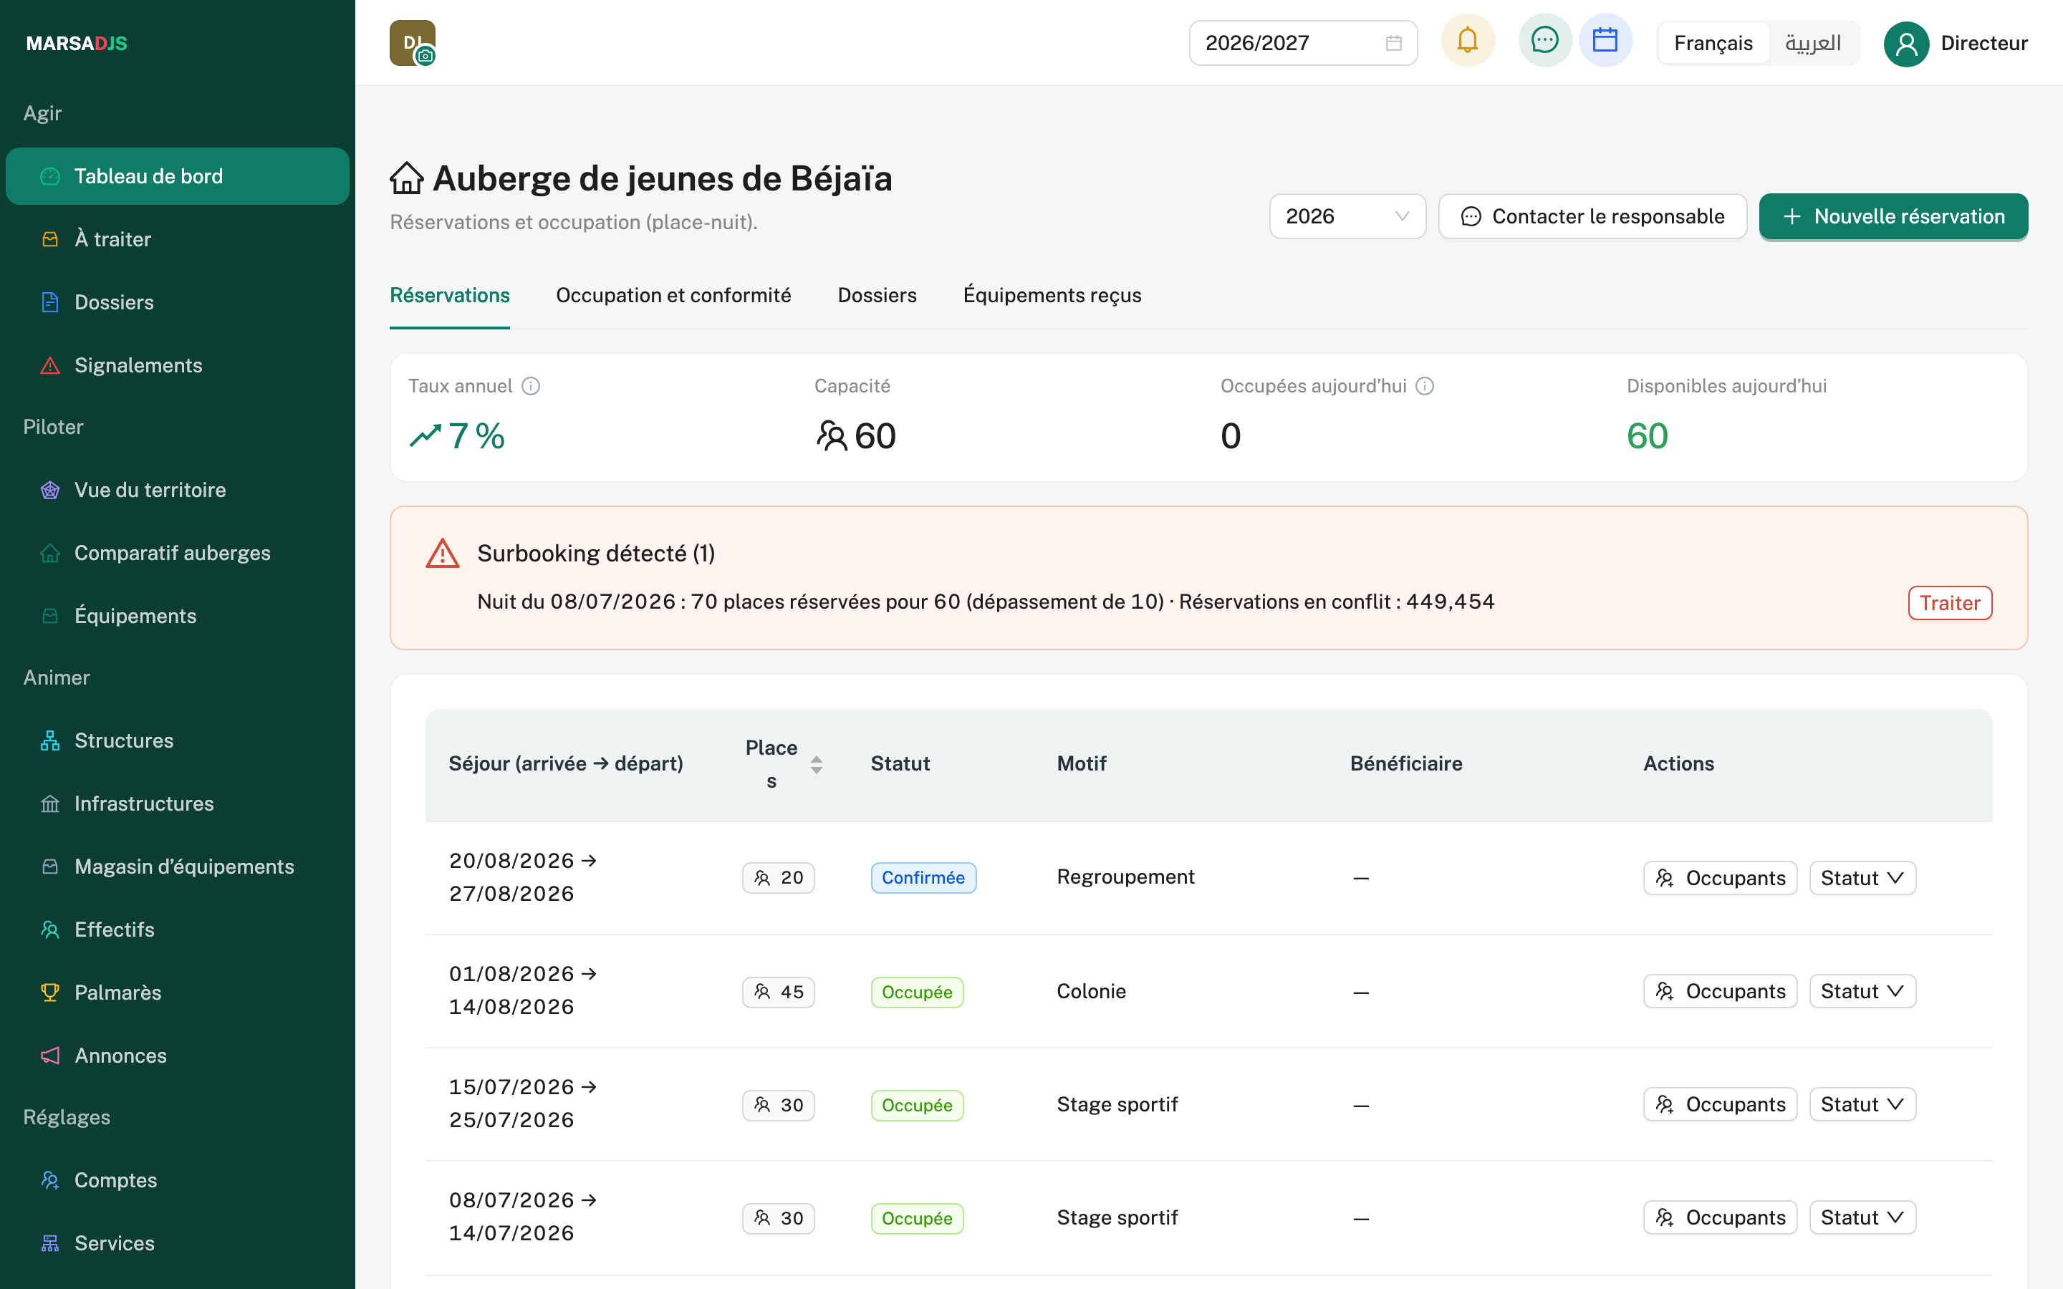
Task: Click Traiter on the surbooking alert
Action: 1950,603
